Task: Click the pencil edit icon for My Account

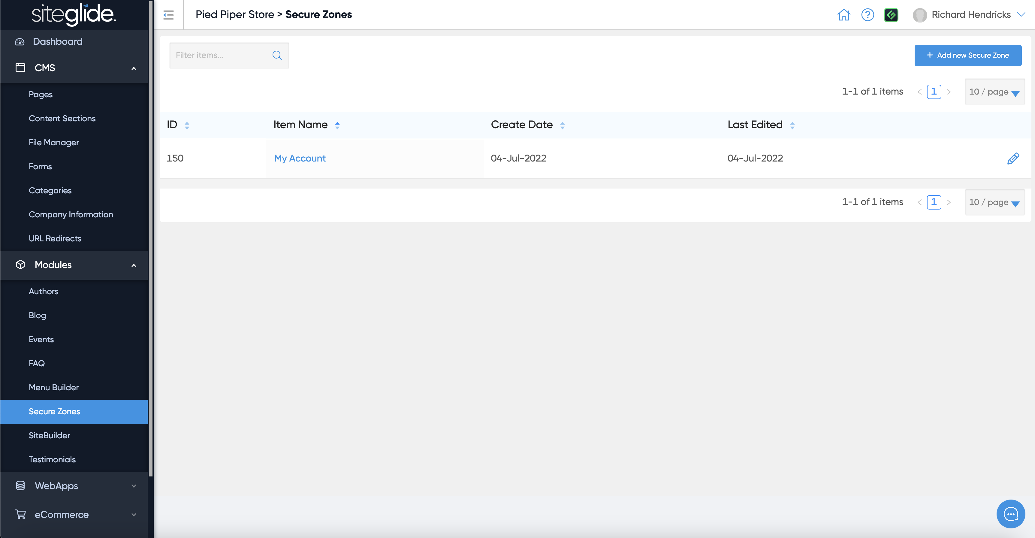Action: [x=1013, y=158]
